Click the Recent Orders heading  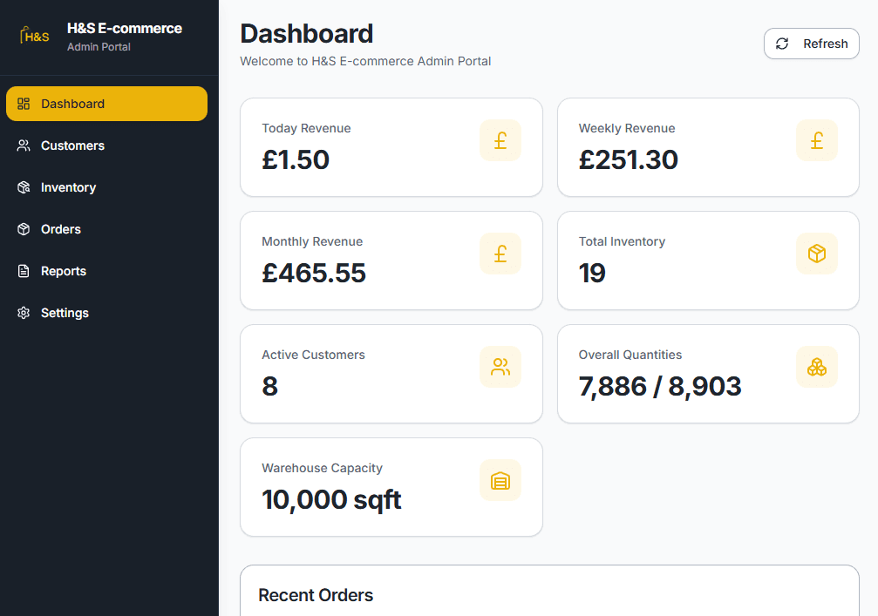coord(316,595)
